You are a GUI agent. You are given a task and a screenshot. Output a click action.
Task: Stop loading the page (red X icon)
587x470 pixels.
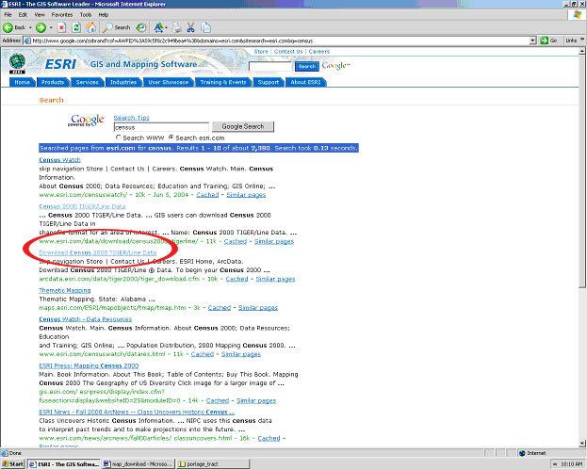(x=61, y=27)
